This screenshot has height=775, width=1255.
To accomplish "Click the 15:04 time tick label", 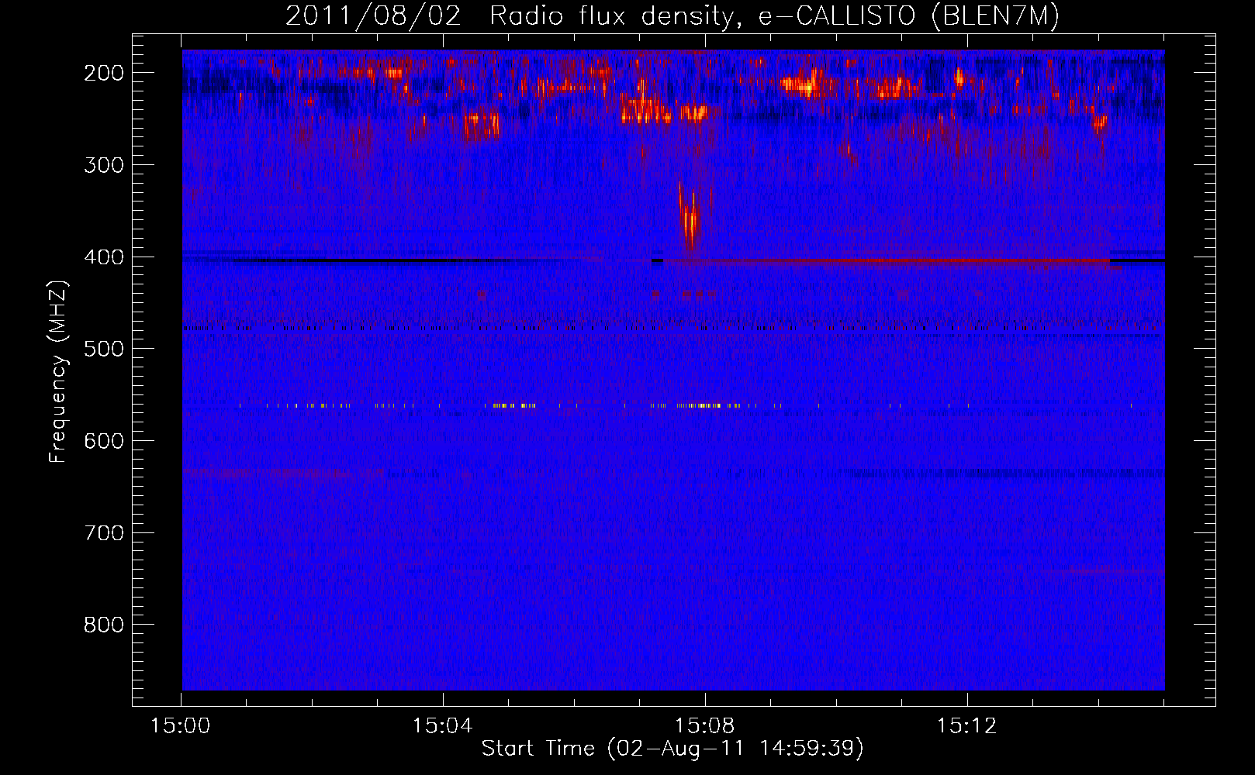I will pos(443,726).
